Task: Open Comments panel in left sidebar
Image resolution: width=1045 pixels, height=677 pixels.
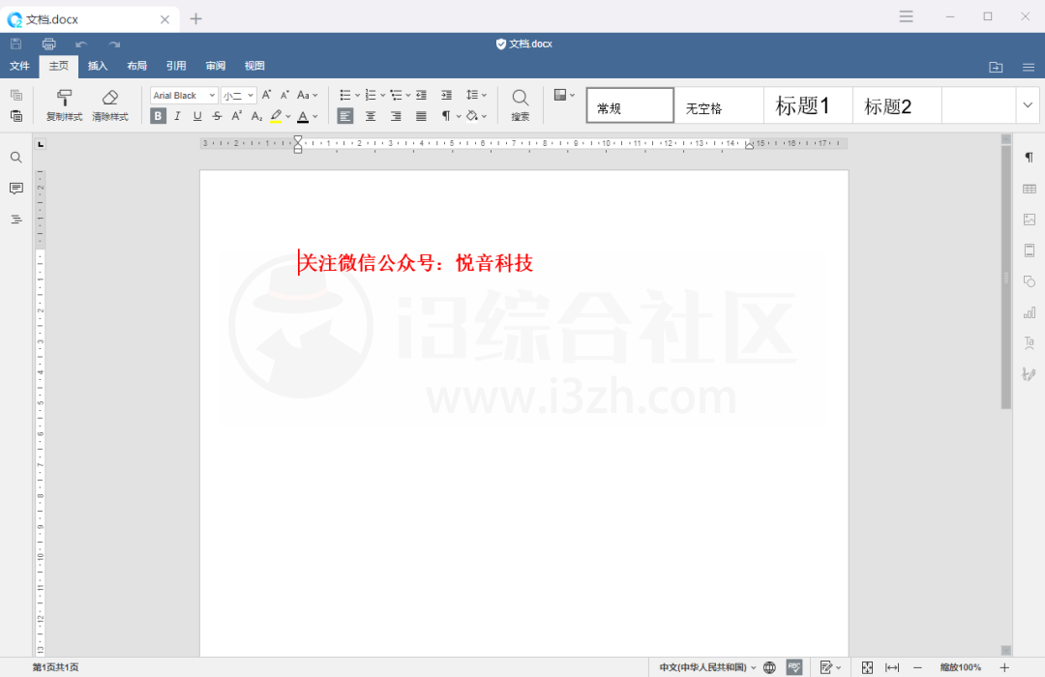Action: (16, 189)
